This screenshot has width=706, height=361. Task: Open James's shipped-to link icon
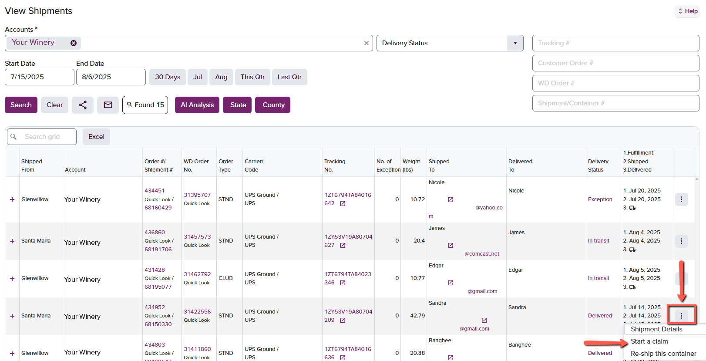coord(450,245)
